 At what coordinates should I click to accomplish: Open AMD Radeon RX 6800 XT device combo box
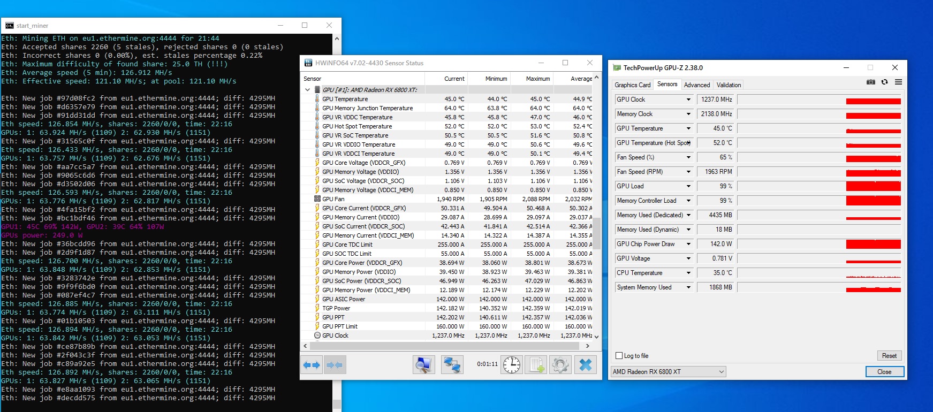(x=669, y=372)
